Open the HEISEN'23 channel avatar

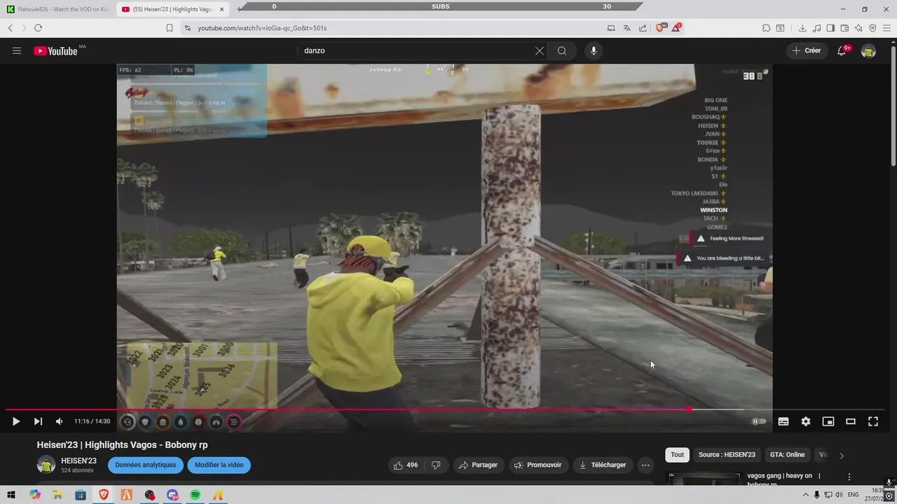(46, 465)
